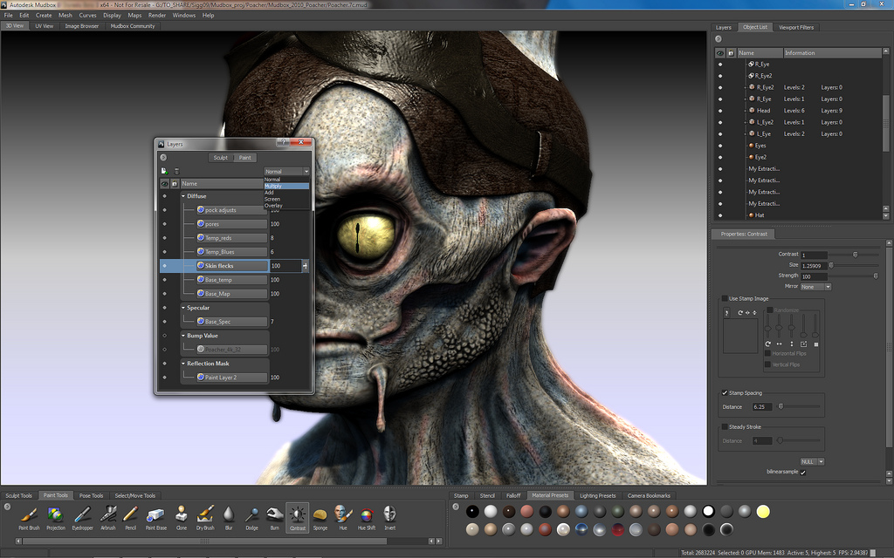Enable the Steady Stroke checkbox
Viewport: 894px width, 558px height.
coord(725,426)
